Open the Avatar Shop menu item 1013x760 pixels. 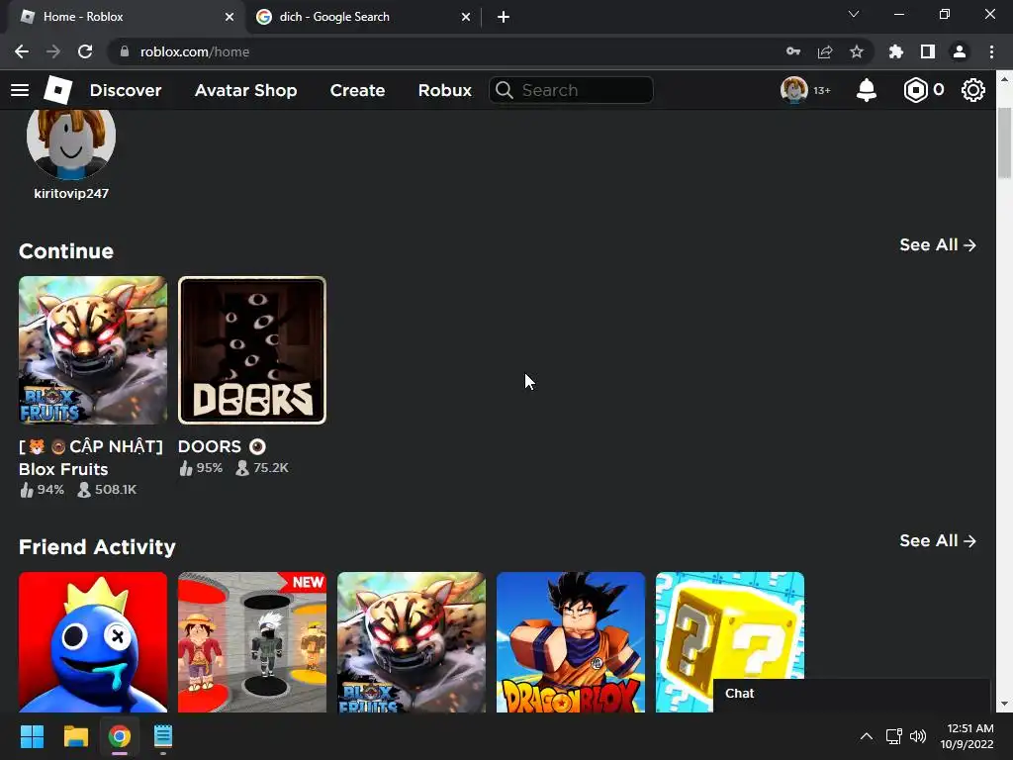coord(245,90)
